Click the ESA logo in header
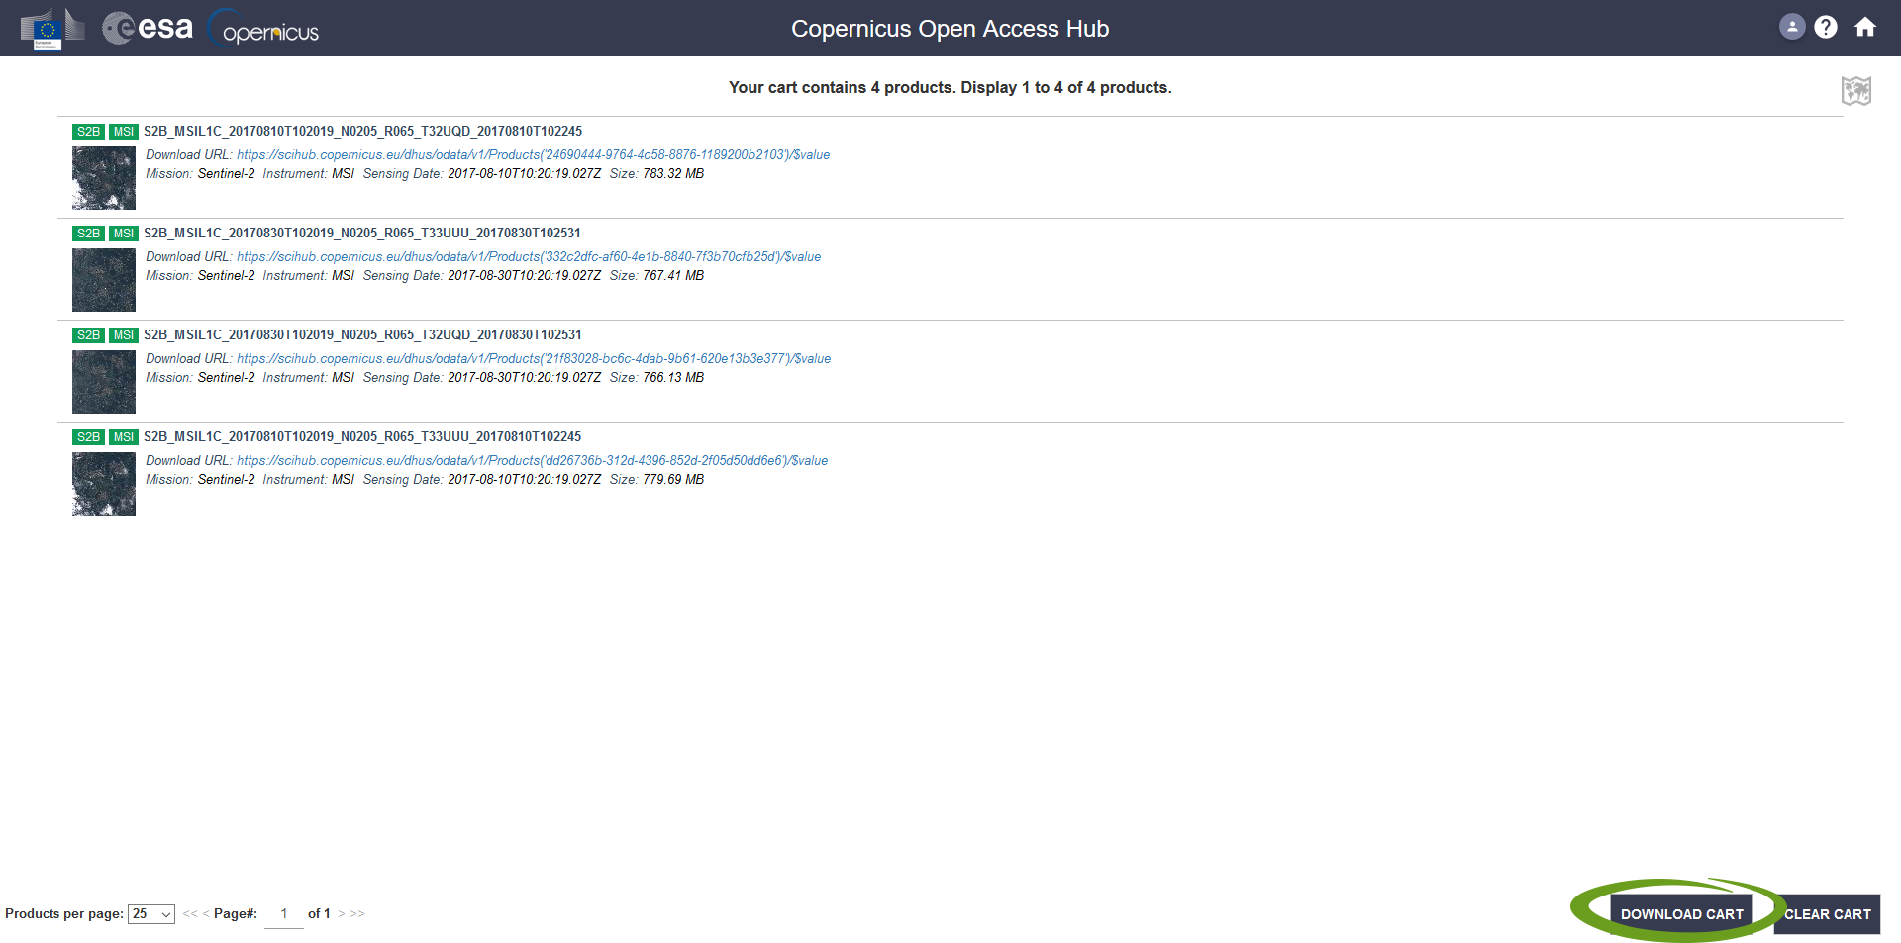Screen dimensions: 1901x943 [148, 28]
